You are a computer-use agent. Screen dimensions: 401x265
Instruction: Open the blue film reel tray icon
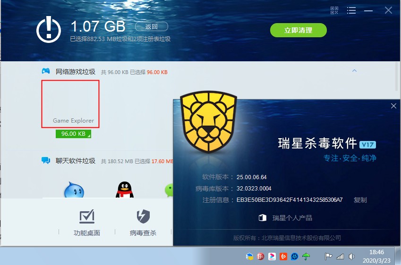(294, 257)
